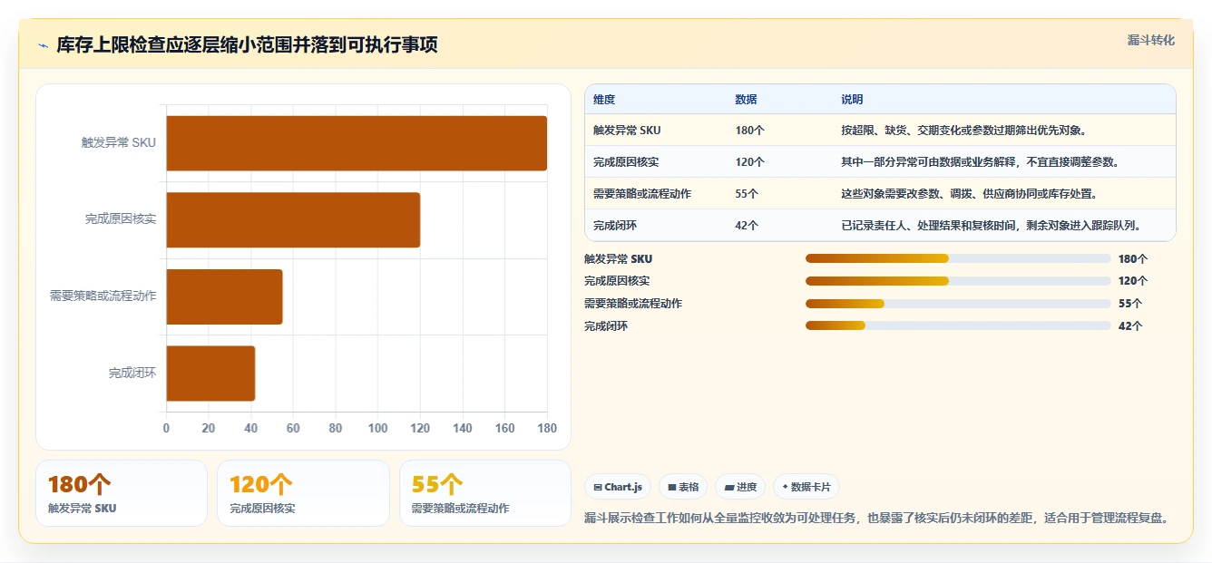Click the 表格 chip icon
1212x563 pixels.
[x=672, y=487]
